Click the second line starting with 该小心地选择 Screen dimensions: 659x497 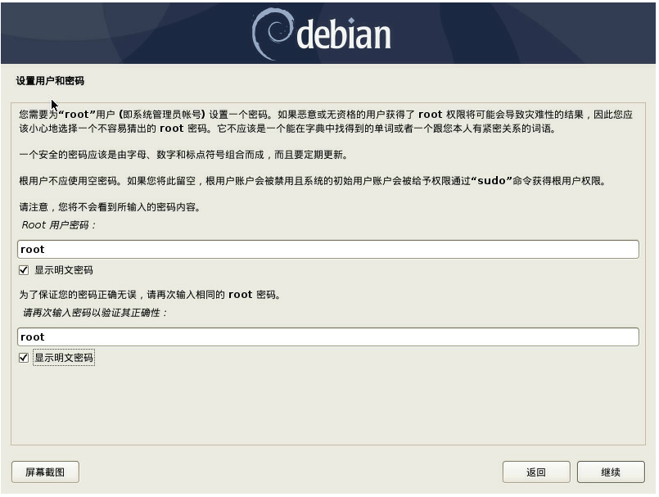click(x=287, y=129)
